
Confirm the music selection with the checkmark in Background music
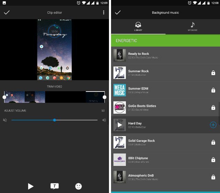pos(118,12)
